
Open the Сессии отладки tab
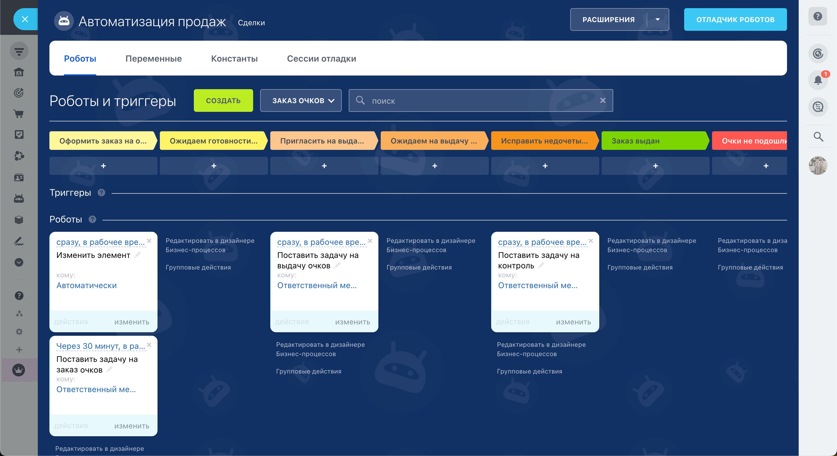(x=321, y=59)
